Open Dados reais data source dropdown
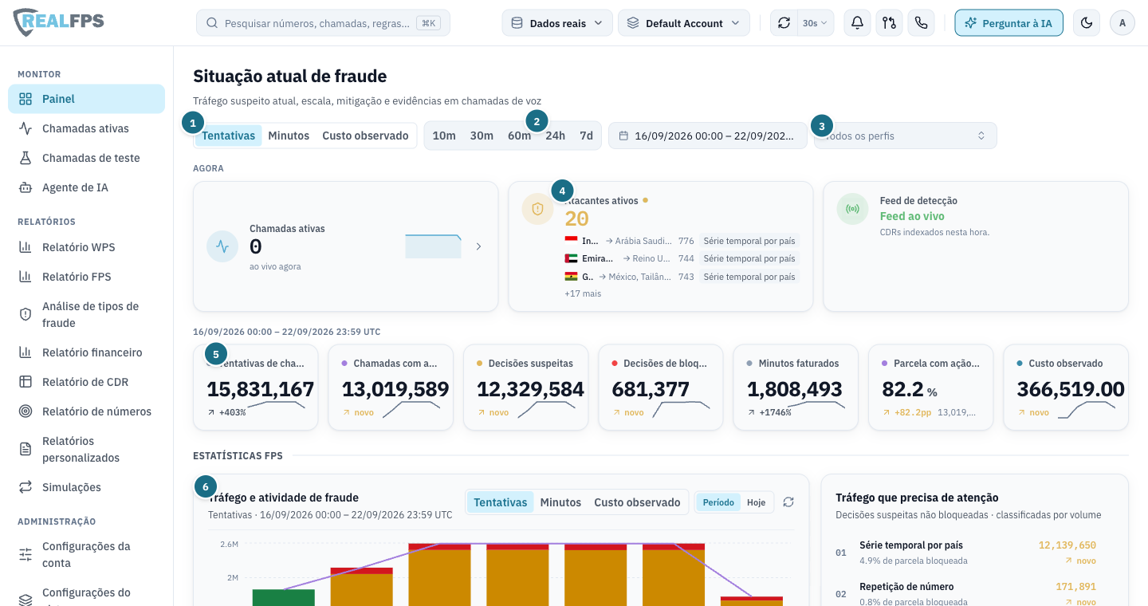Viewport: 1148px width, 606px height. tap(557, 23)
